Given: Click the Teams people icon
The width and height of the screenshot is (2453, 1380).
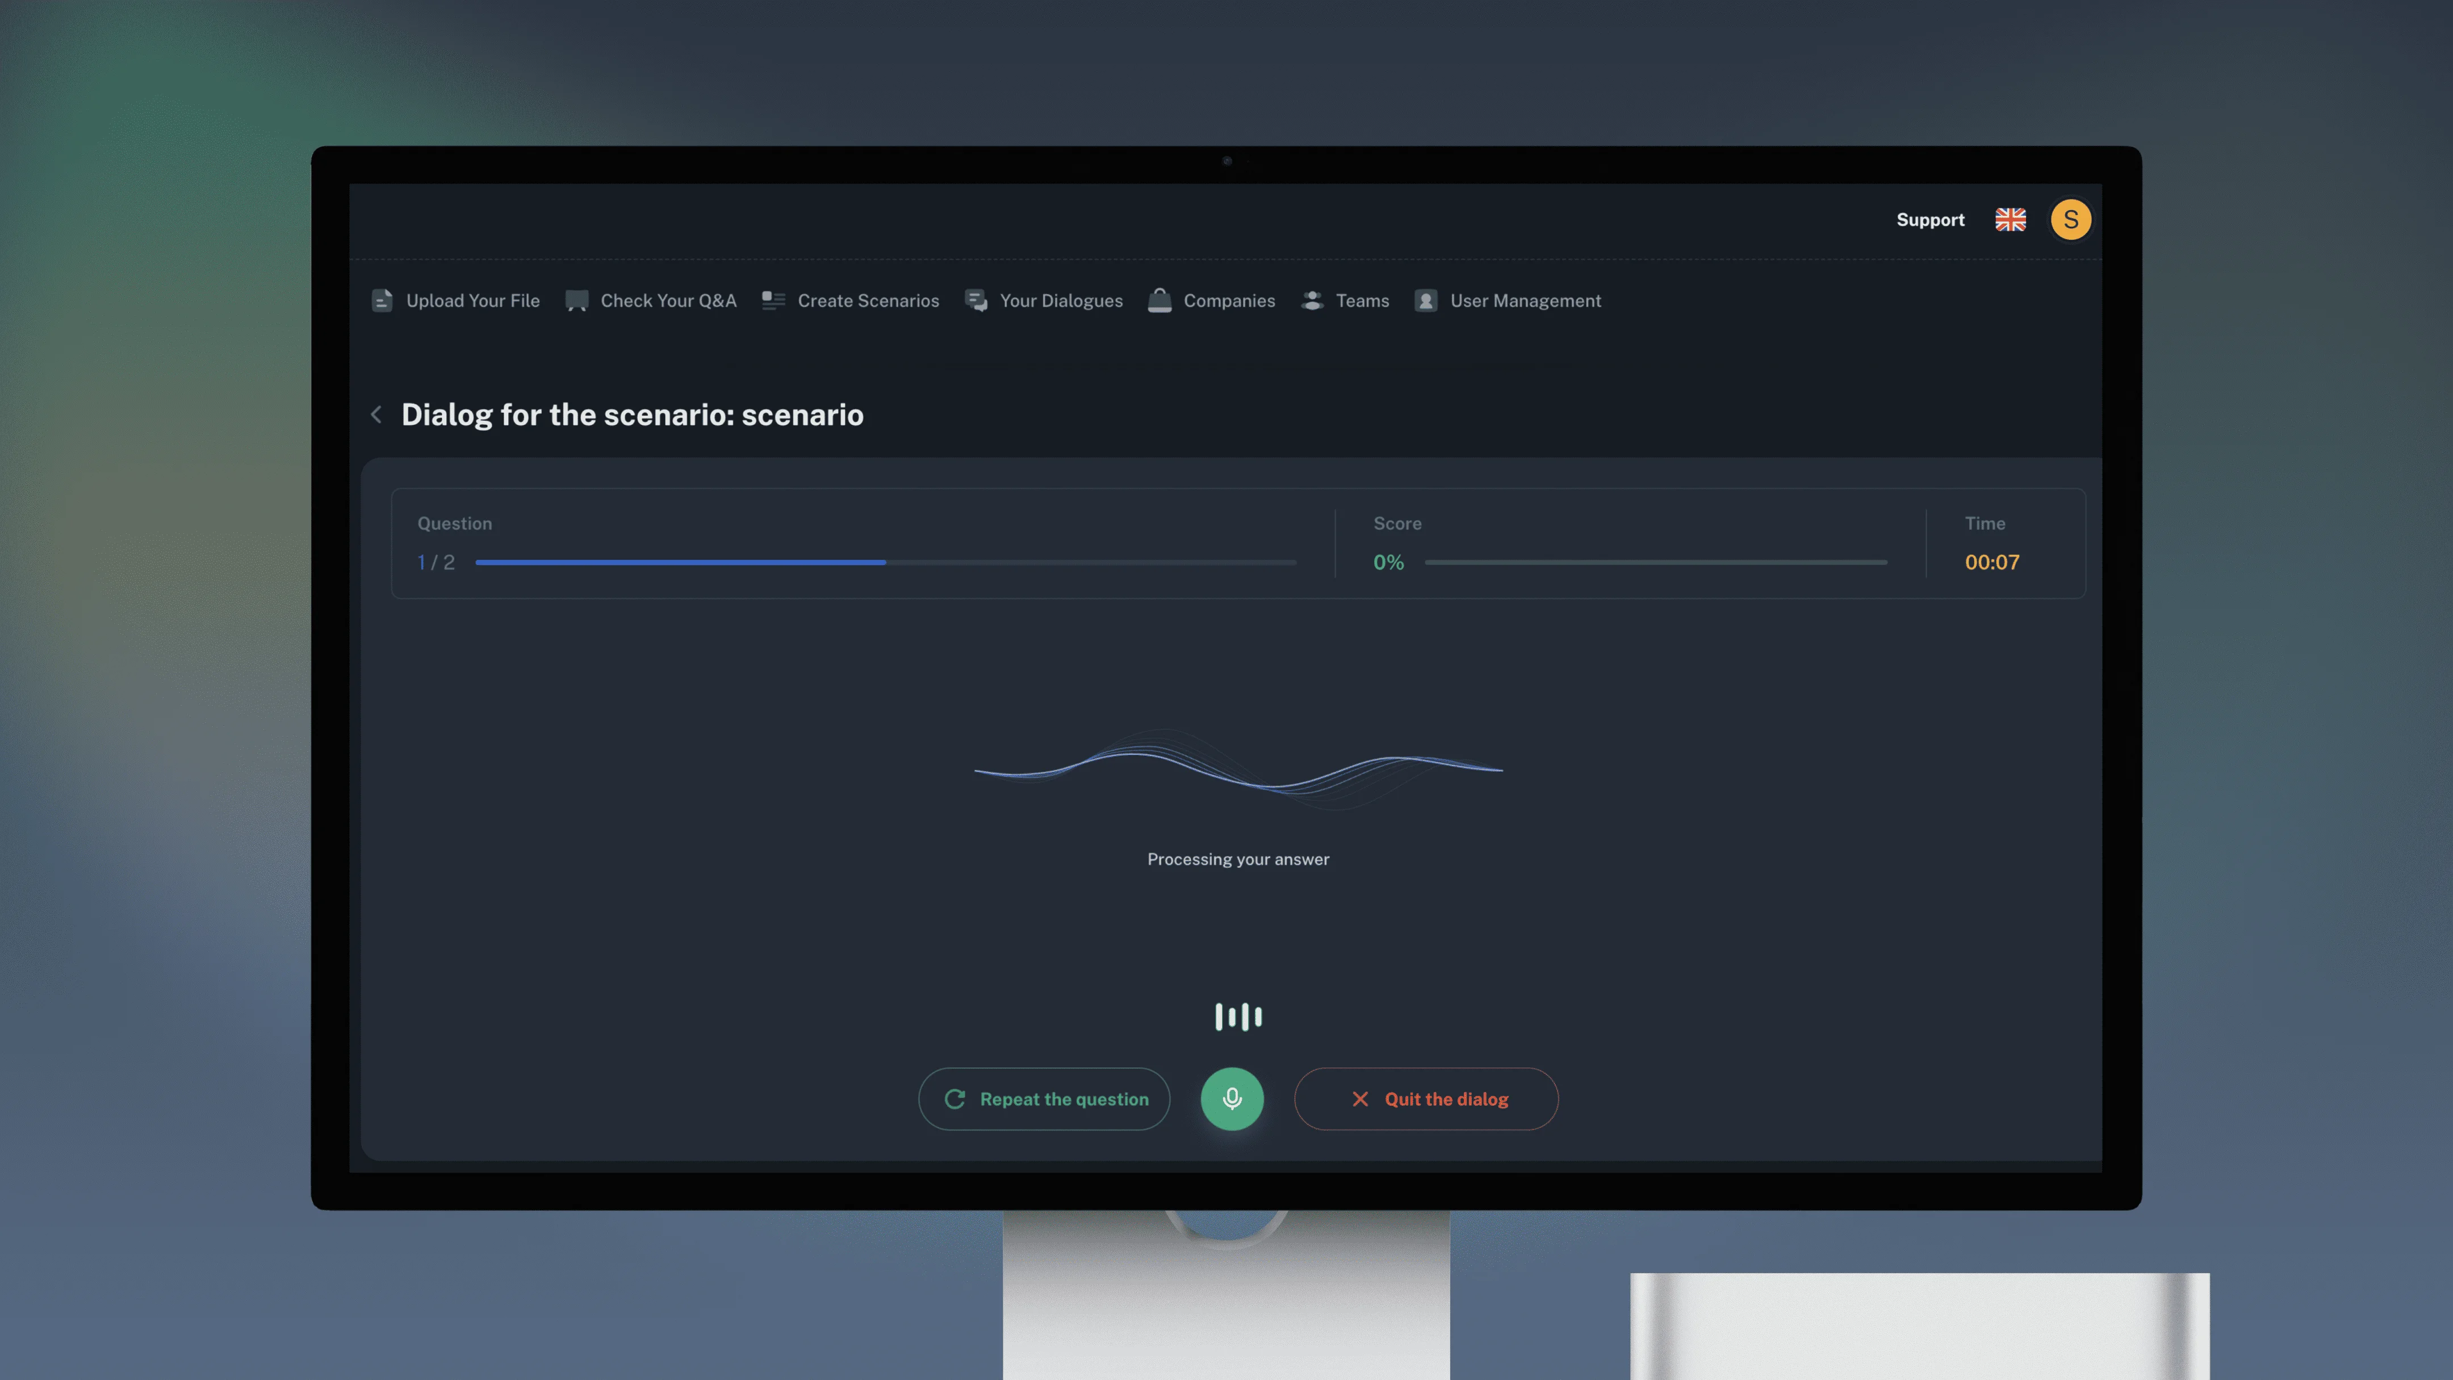Looking at the screenshot, I should [x=1312, y=301].
